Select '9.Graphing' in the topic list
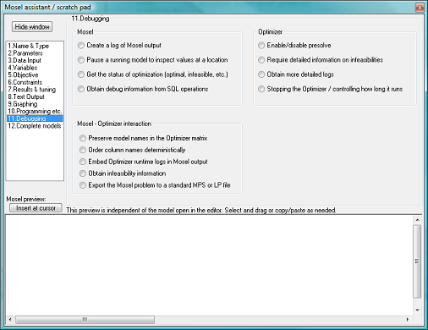 point(23,104)
